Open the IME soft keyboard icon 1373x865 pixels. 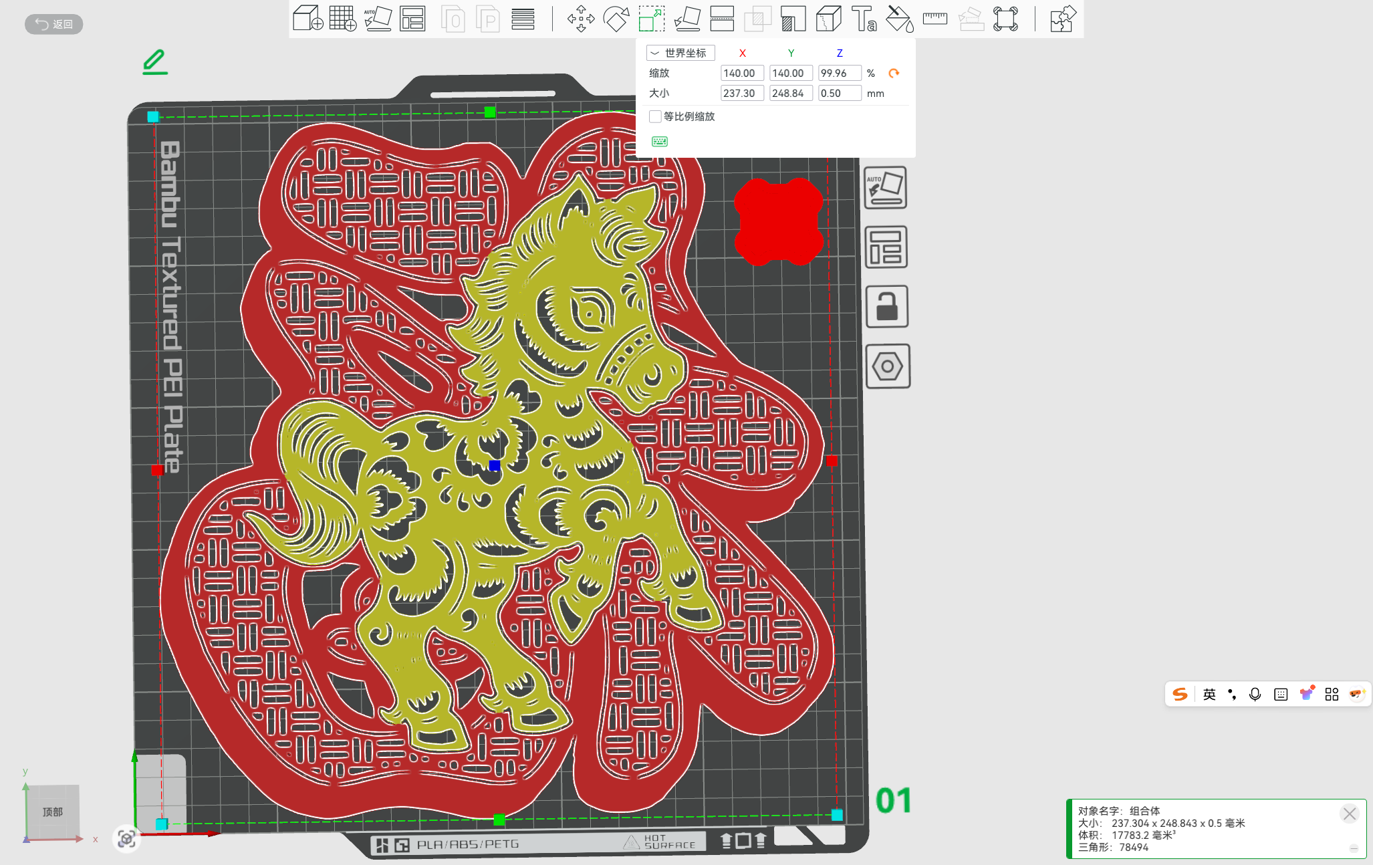tap(1281, 695)
